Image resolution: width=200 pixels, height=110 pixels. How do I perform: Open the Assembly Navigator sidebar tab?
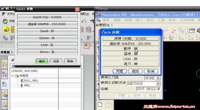click(5, 64)
